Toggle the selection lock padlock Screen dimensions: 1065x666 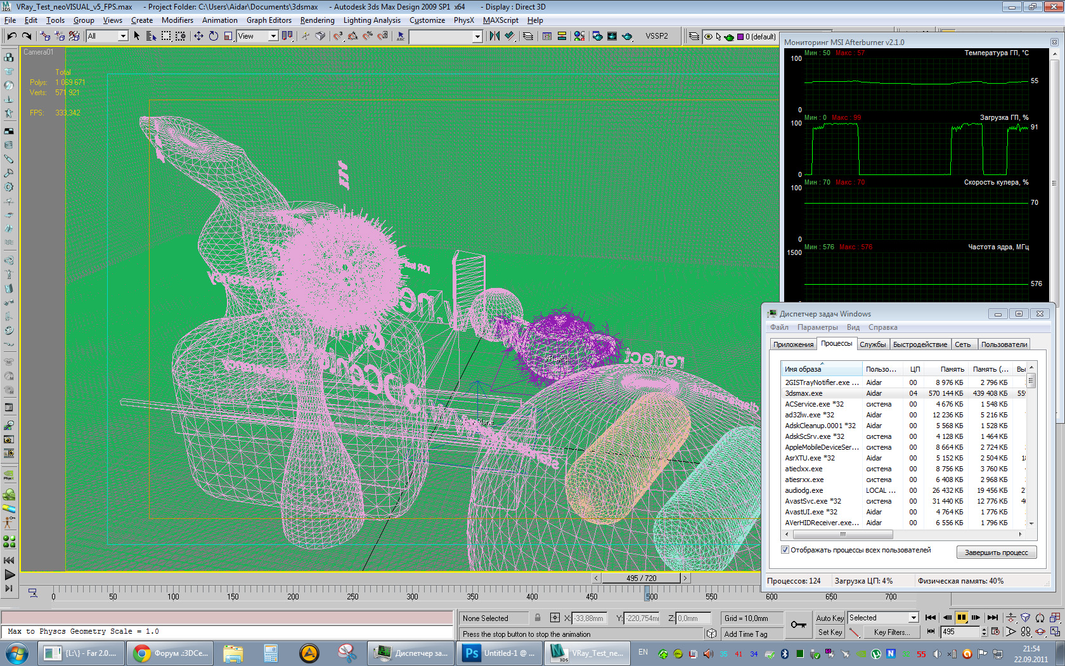(538, 618)
